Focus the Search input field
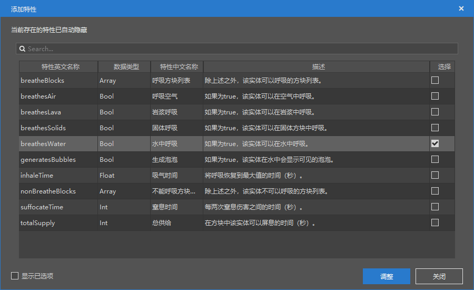The height and width of the screenshot is (290, 474). [x=236, y=49]
